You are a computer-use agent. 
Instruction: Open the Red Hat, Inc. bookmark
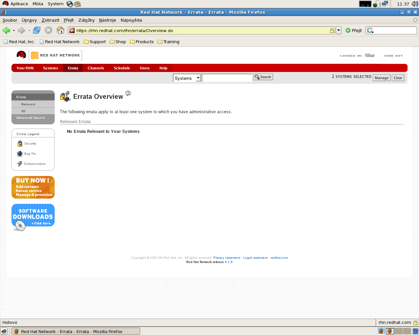19,42
